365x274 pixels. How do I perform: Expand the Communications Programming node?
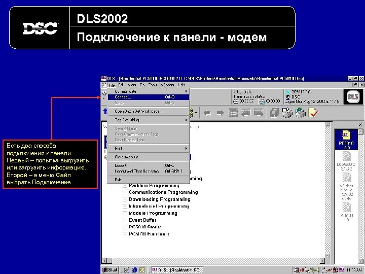tap(125, 192)
